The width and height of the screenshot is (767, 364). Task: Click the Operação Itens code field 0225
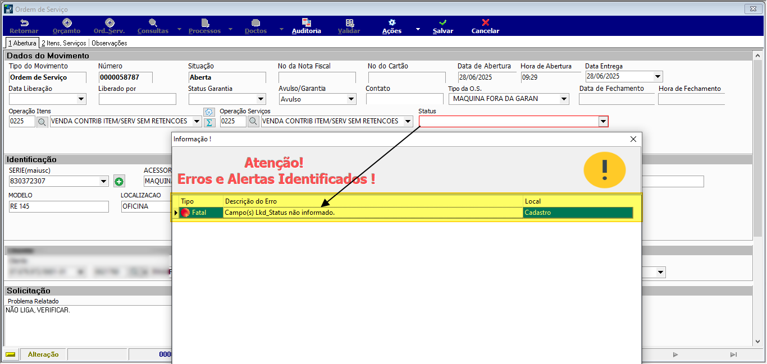click(22, 121)
